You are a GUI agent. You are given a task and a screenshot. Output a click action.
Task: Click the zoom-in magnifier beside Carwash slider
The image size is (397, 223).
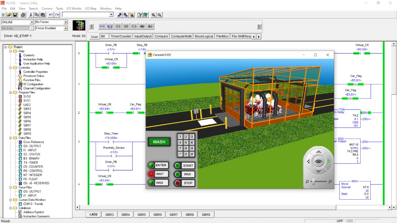pos(330,182)
